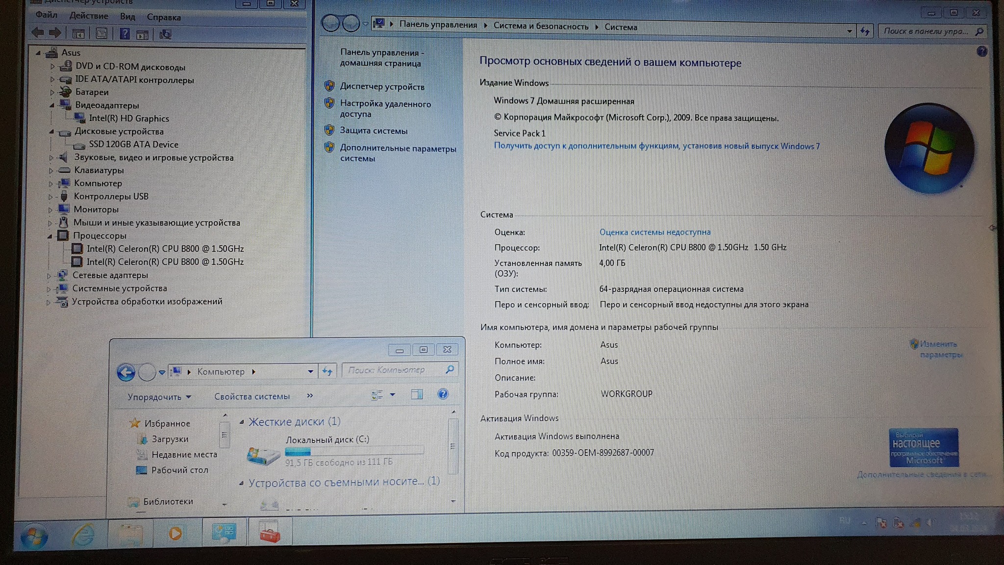Open the Справка menu
1004x565 pixels.
click(x=164, y=17)
